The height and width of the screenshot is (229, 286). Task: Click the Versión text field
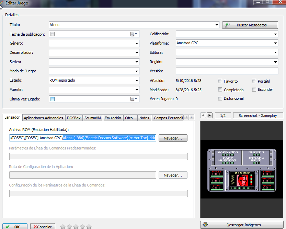(227, 71)
